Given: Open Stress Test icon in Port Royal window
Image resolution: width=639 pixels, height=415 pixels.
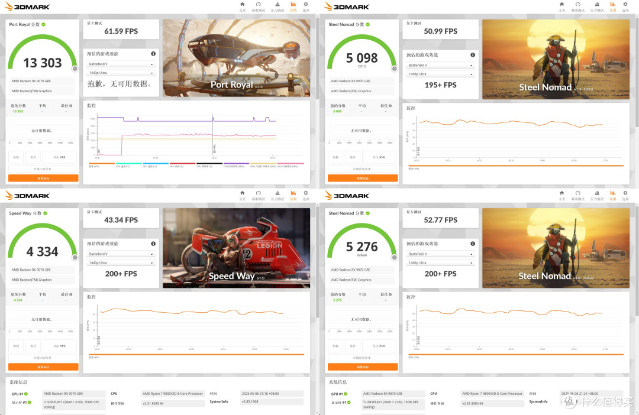Looking at the screenshot, I should coord(277,5).
